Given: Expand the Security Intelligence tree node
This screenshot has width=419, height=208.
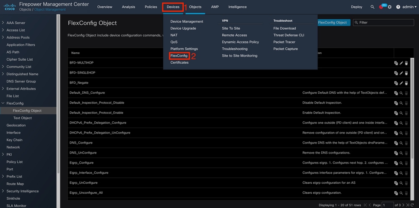Looking at the screenshot, I should pyautogui.click(x=3, y=191).
